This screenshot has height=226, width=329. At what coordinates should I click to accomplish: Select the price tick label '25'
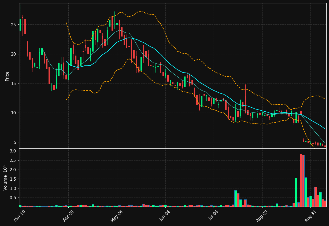tap(14, 25)
